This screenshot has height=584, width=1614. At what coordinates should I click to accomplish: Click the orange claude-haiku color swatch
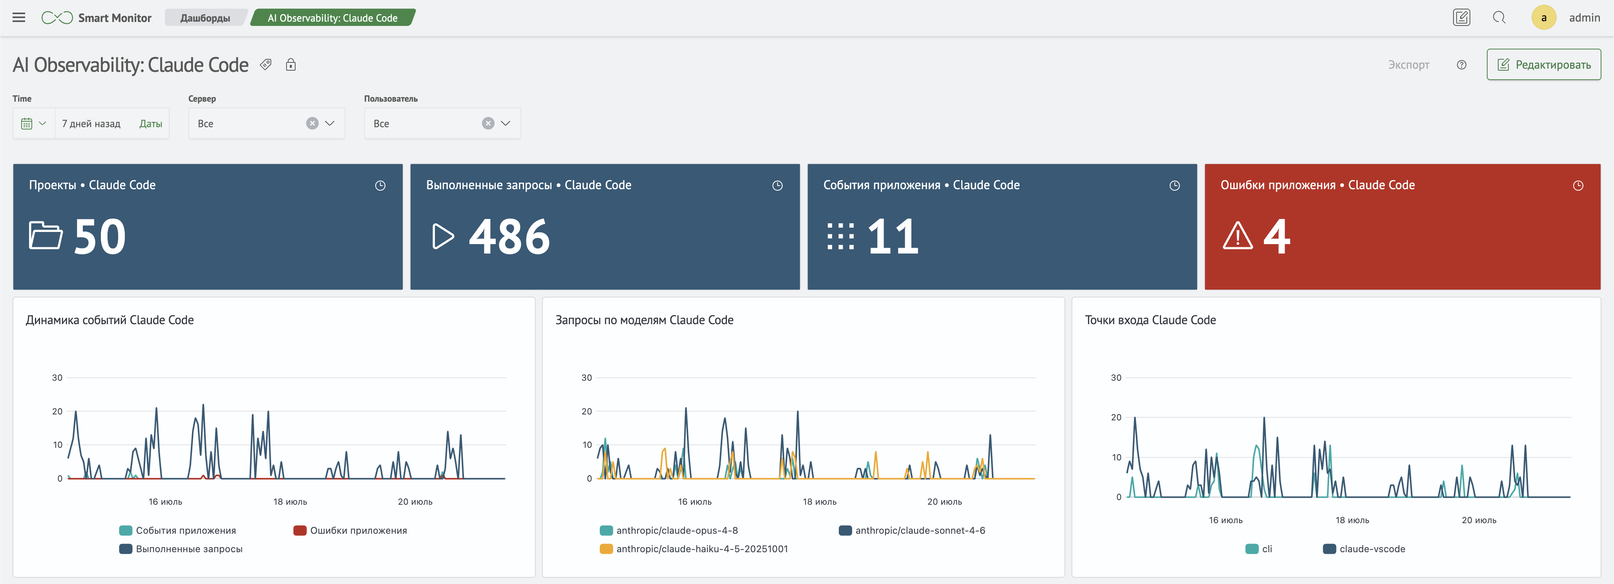(606, 549)
